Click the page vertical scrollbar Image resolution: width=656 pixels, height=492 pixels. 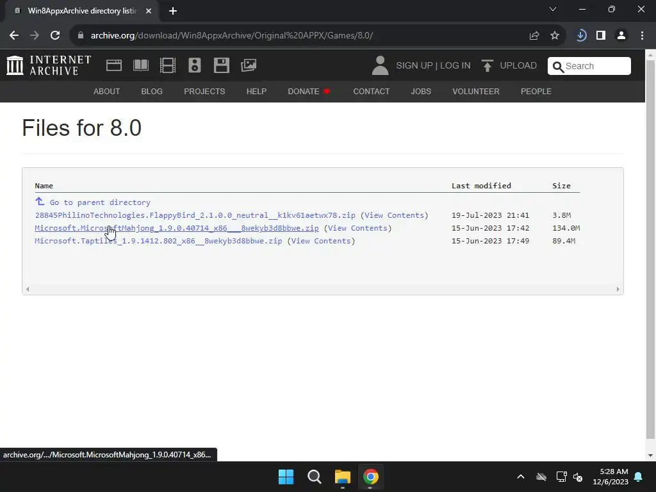[650, 249]
